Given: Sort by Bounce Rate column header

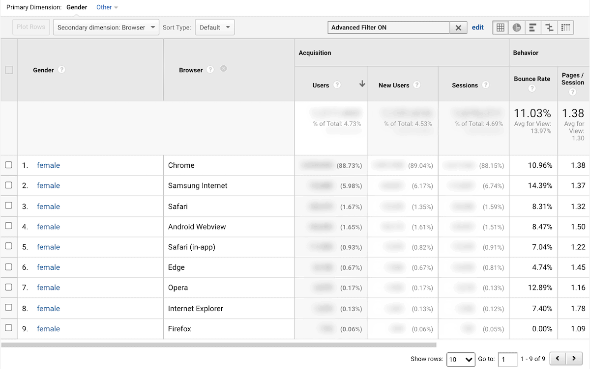Looking at the screenshot, I should [x=532, y=79].
